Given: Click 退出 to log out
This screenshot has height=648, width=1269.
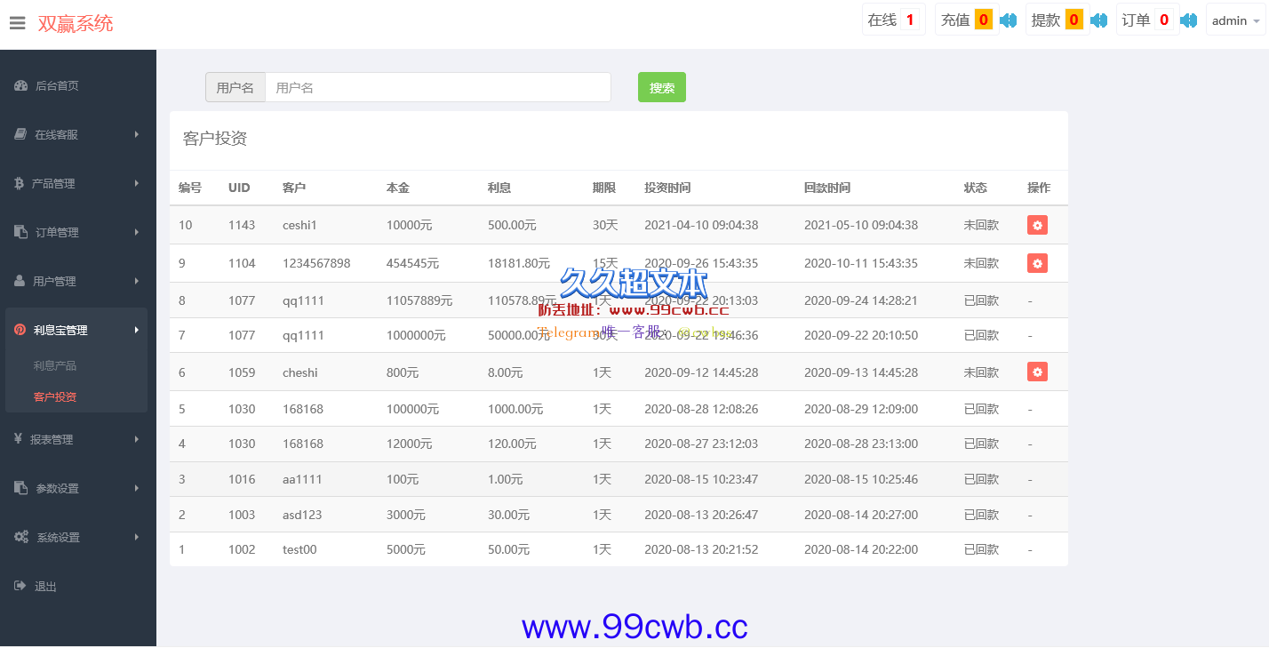Looking at the screenshot, I should [x=45, y=587].
